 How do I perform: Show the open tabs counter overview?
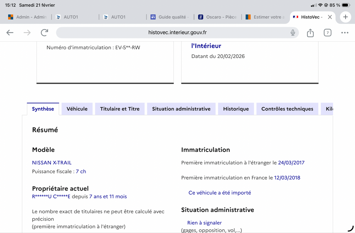327,33
